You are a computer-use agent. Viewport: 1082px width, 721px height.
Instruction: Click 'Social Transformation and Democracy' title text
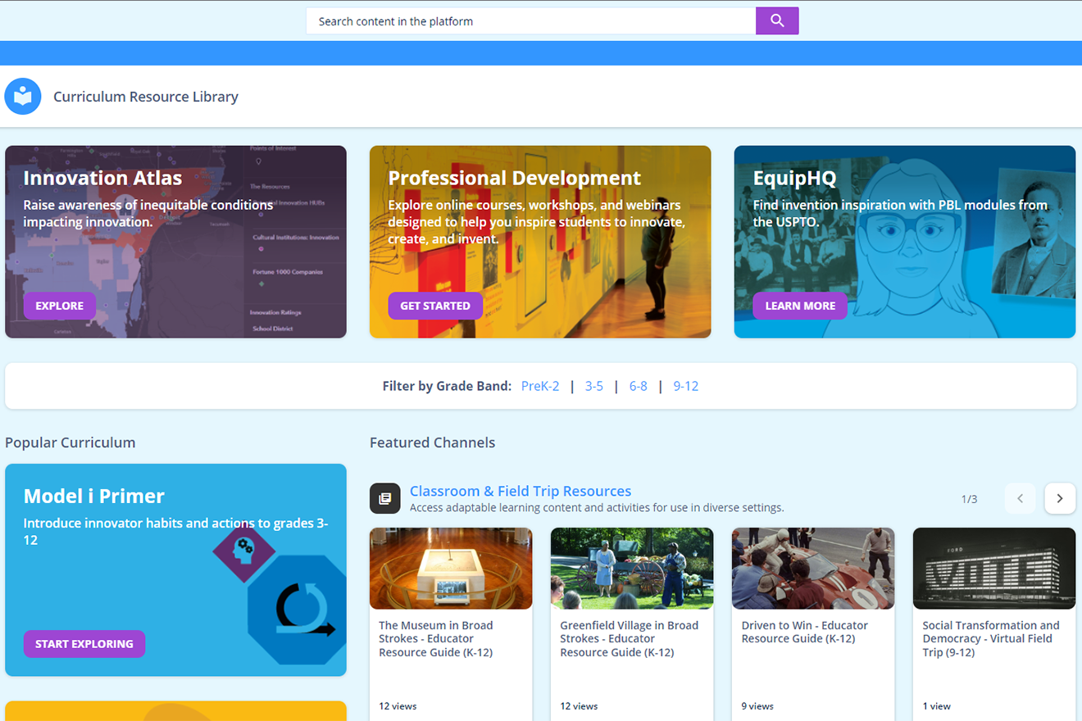(x=991, y=639)
